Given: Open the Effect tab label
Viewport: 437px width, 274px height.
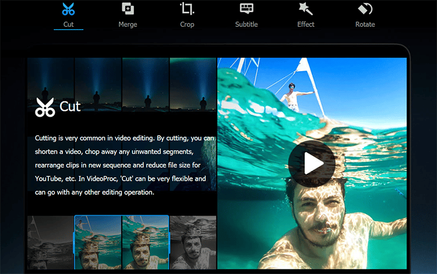Looking at the screenshot, I should click(x=305, y=24).
